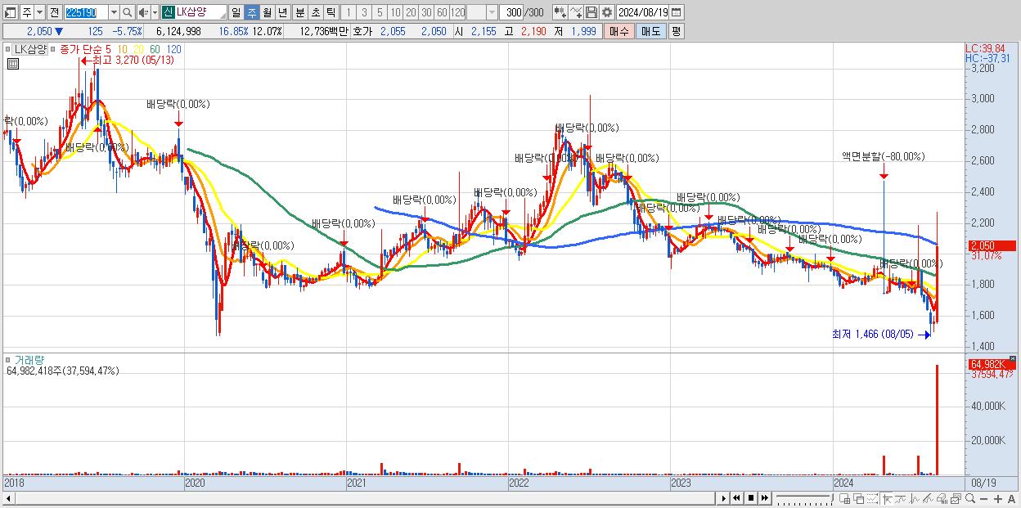Click the scrollbar right arrow
Image resolution: width=1021 pixels, height=508 pixels.
723,498
